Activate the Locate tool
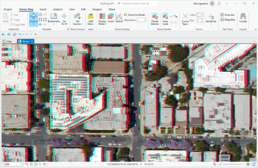This screenshot has width=258, height=168. pos(243,18)
